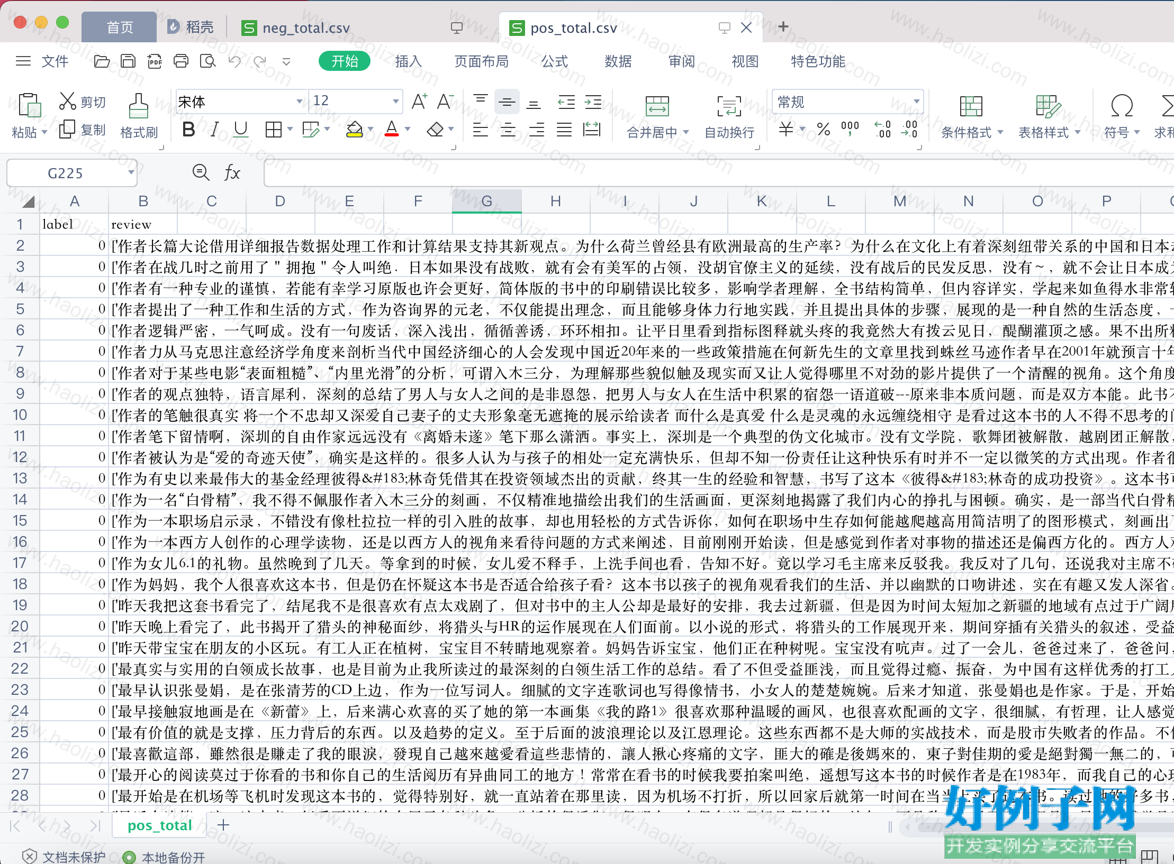Expand the fill color dropdown arrow

tap(371, 129)
